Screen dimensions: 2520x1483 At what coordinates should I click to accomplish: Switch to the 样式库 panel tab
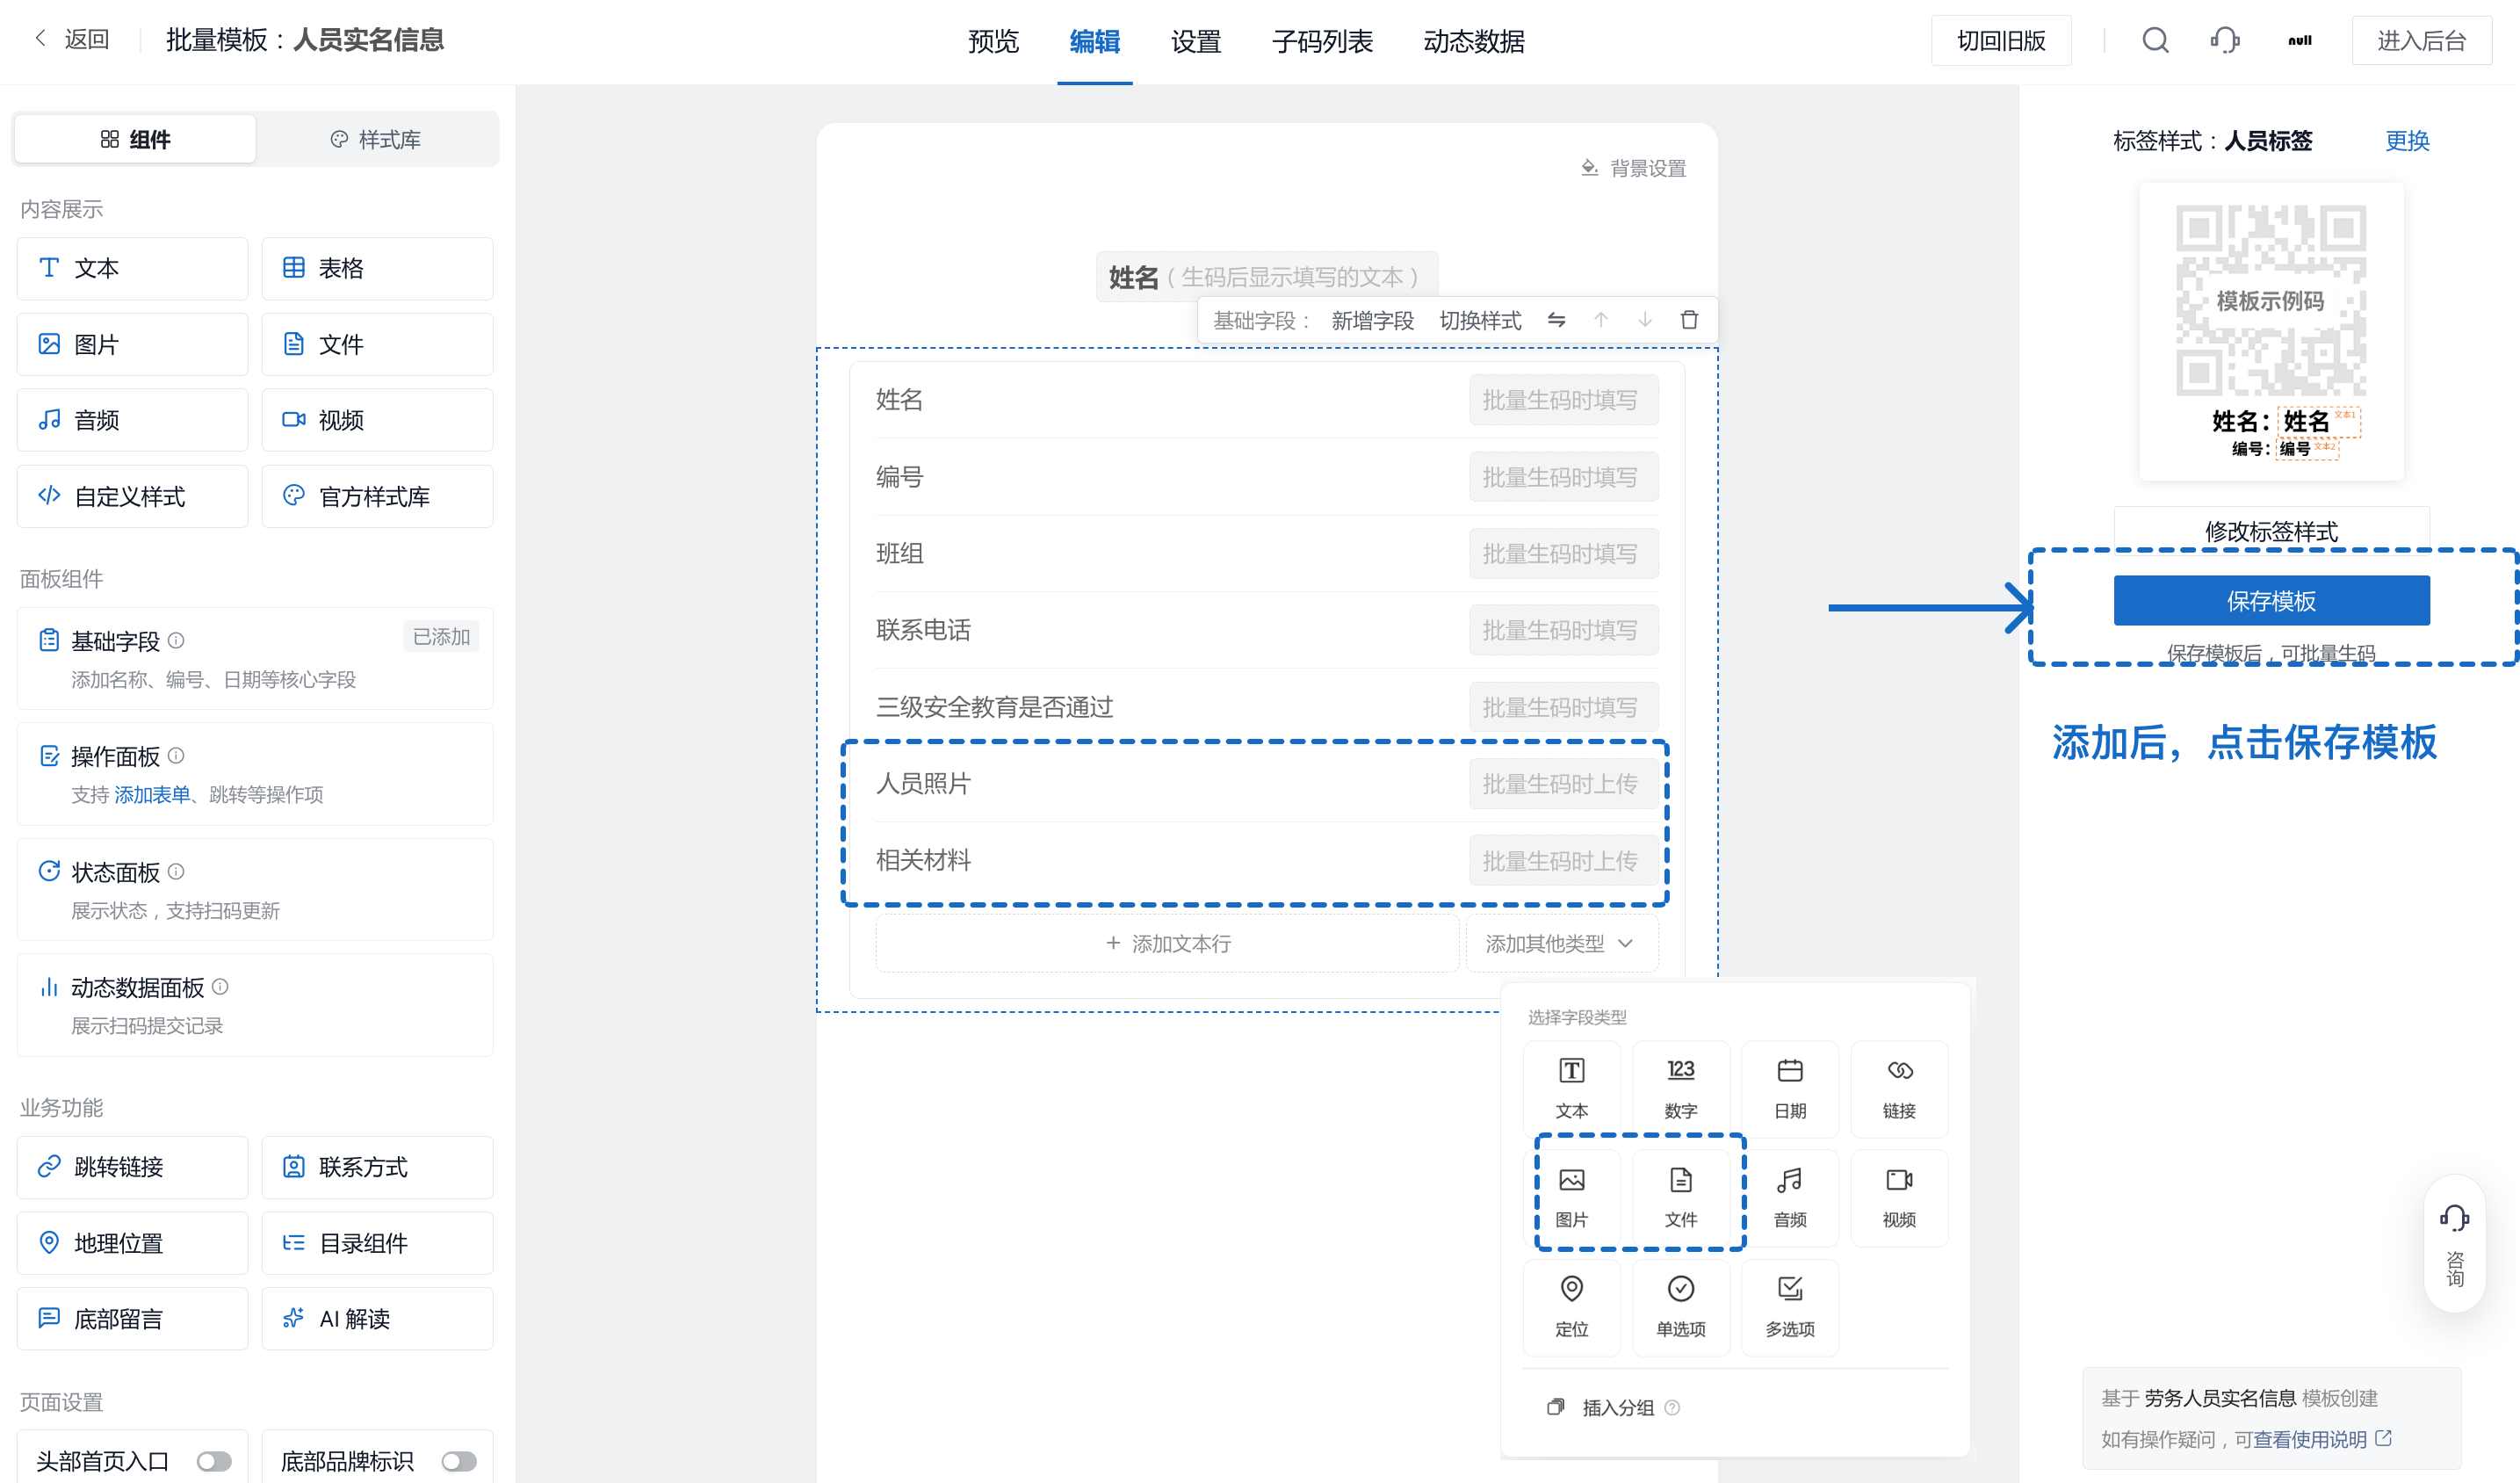point(376,139)
